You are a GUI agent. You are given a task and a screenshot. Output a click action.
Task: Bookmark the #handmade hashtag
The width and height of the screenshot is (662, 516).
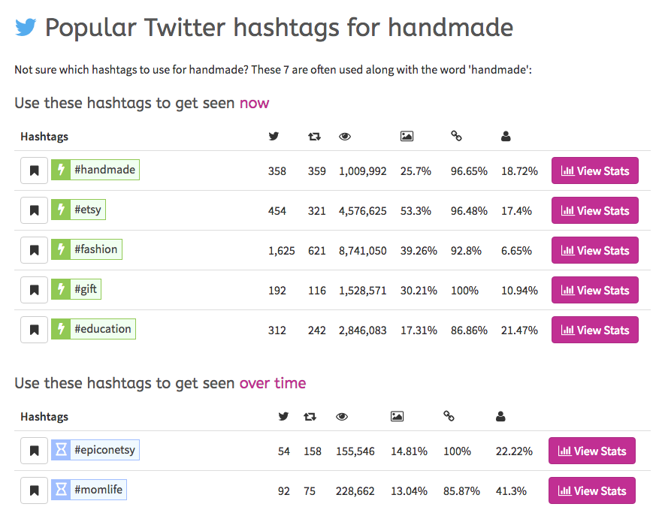point(34,170)
